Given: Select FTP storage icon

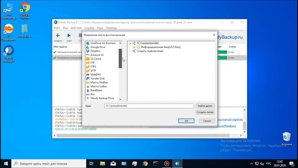Looking at the screenshot, I should [x=88, y=63].
